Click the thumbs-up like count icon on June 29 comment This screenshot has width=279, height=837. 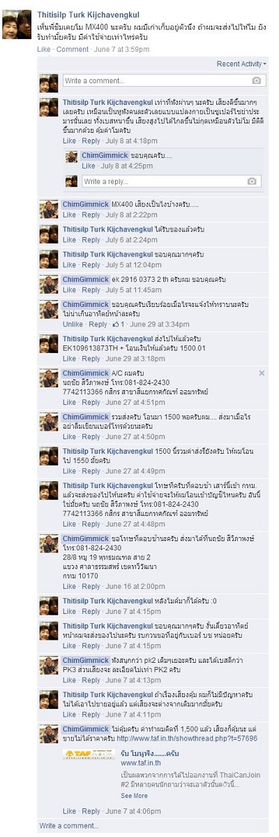[115, 324]
